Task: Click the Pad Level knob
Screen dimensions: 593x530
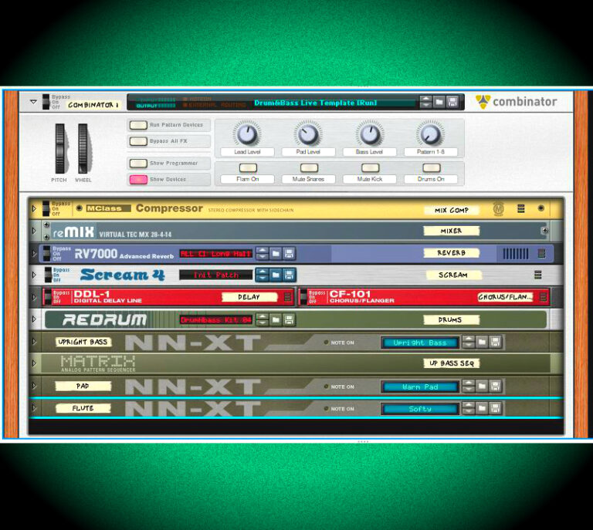Action: tap(308, 134)
